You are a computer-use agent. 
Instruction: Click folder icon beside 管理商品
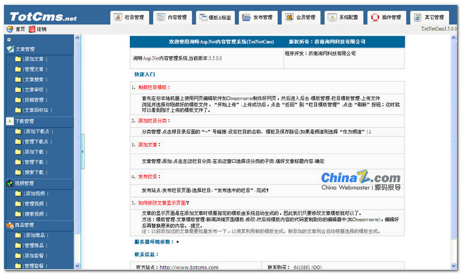18,246
